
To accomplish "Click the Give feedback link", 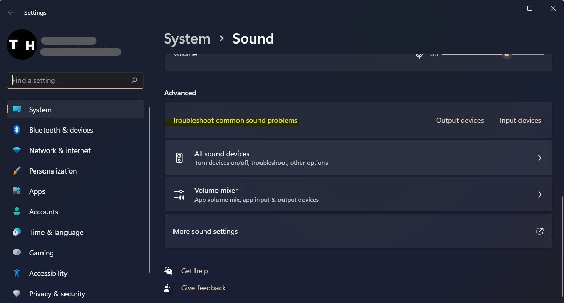I will [203, 288].
